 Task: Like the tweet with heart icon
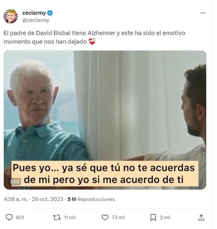(x=105, y=218)
